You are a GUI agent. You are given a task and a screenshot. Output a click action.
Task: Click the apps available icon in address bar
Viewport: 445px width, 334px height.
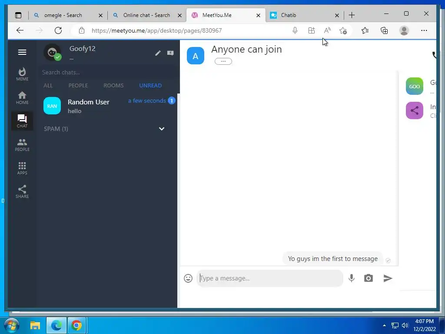point(311,30)
